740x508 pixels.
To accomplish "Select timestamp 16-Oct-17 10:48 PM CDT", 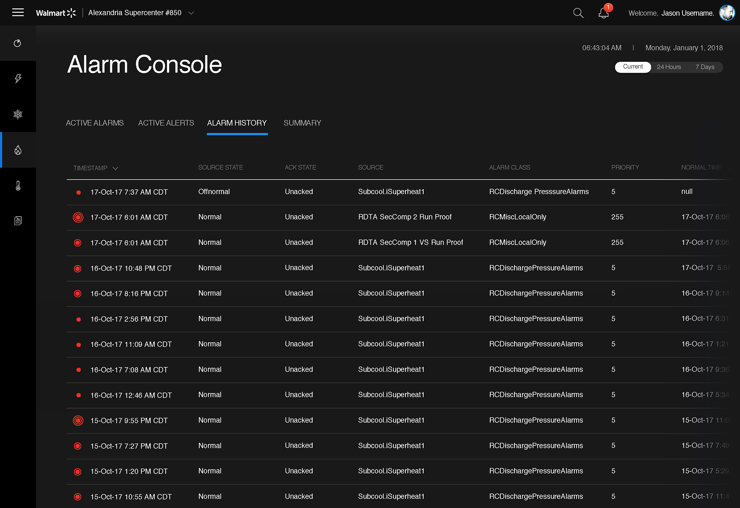I will point(131,268).
